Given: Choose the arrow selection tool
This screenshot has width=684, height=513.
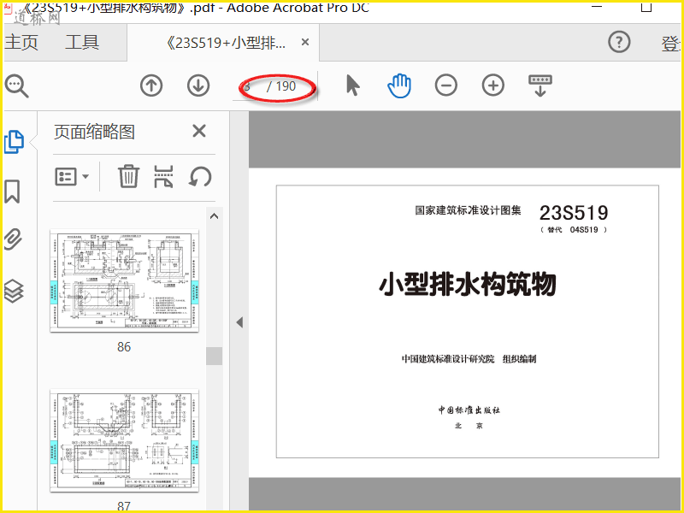Looking at the screenshot, I should click(x=352, y=85).
